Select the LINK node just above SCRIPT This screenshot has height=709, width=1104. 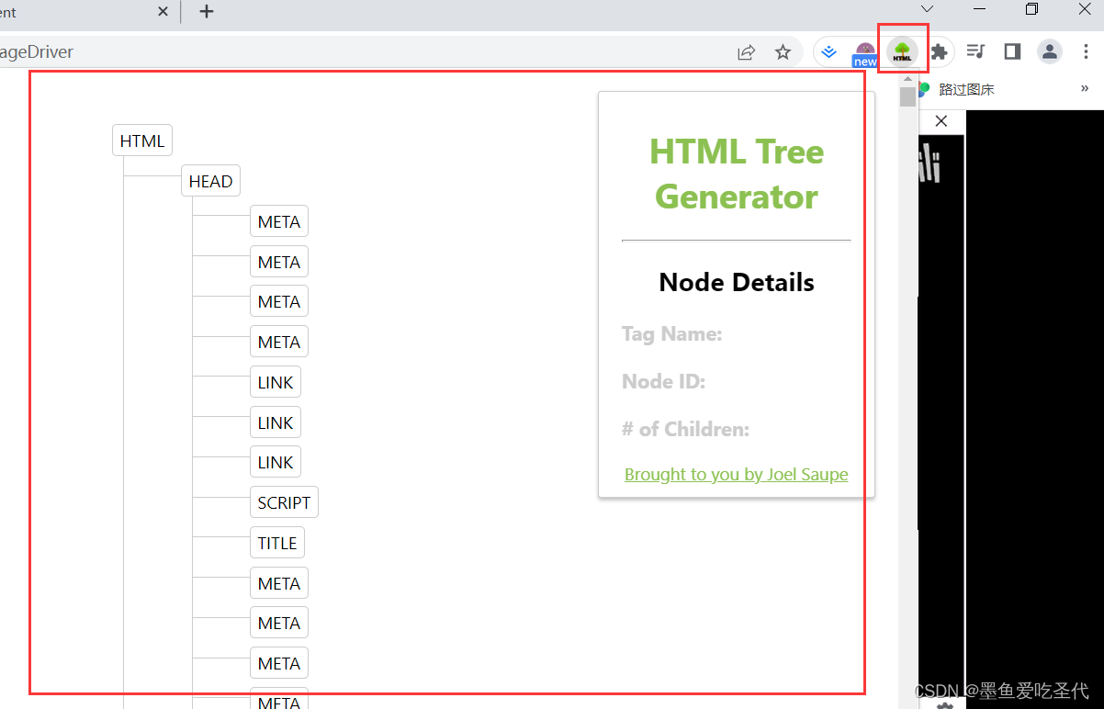(x=275, y=462)
